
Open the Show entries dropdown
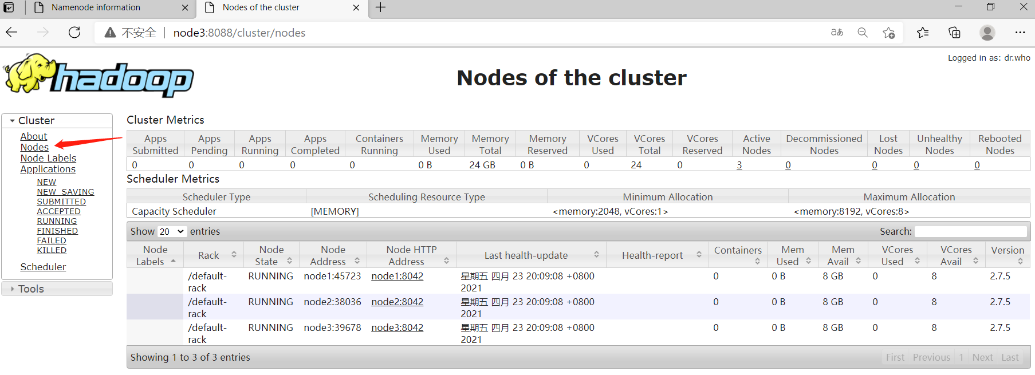tap(171, 231)
